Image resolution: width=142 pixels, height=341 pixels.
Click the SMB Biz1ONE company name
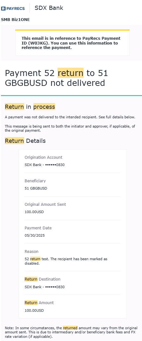pos(16,20)
